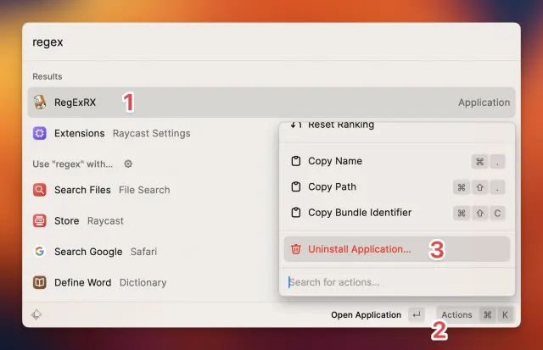Screen dimensions: 543x350
Task: Click the Extensions purple icon
Action: [40, 133]
